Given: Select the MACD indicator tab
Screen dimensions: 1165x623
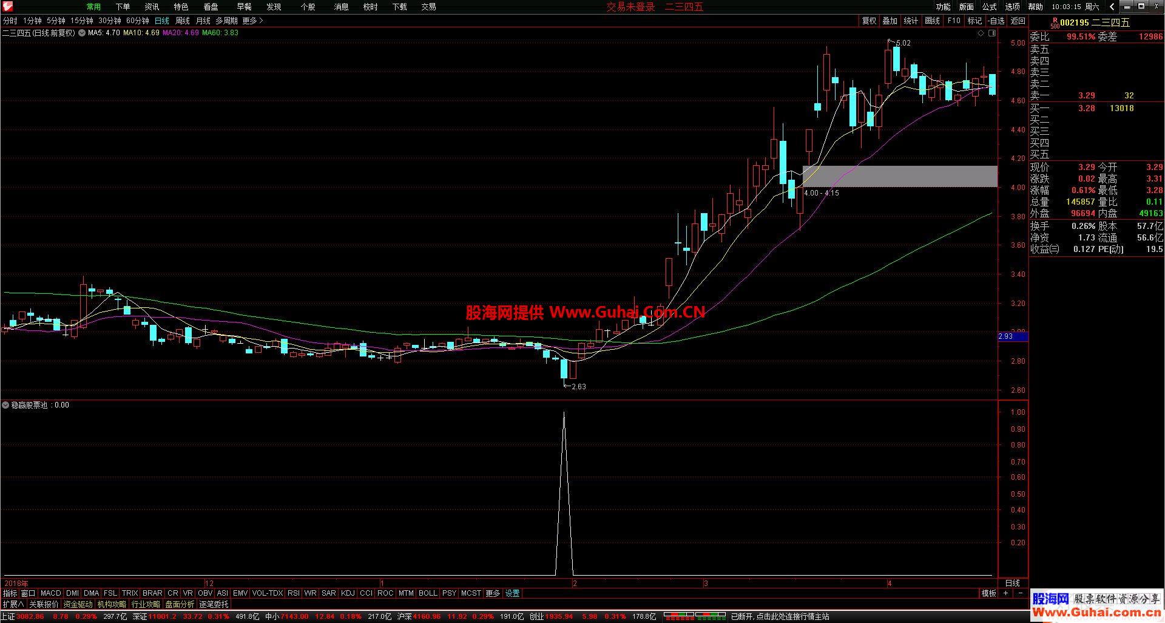Looking at the screenshot, I should 51,593.
